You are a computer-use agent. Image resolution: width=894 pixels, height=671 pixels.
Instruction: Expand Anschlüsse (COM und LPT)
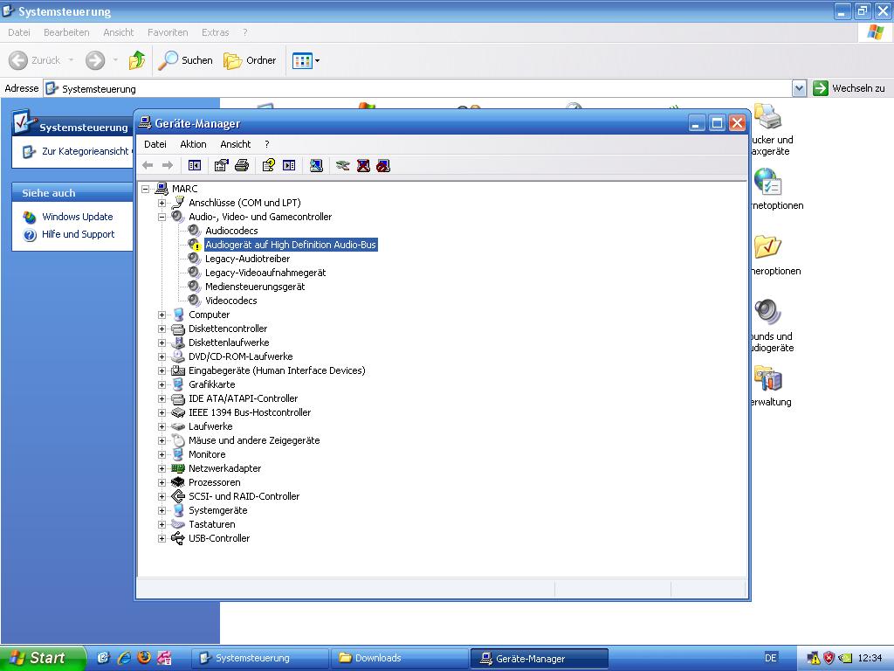tap(162, 203)
